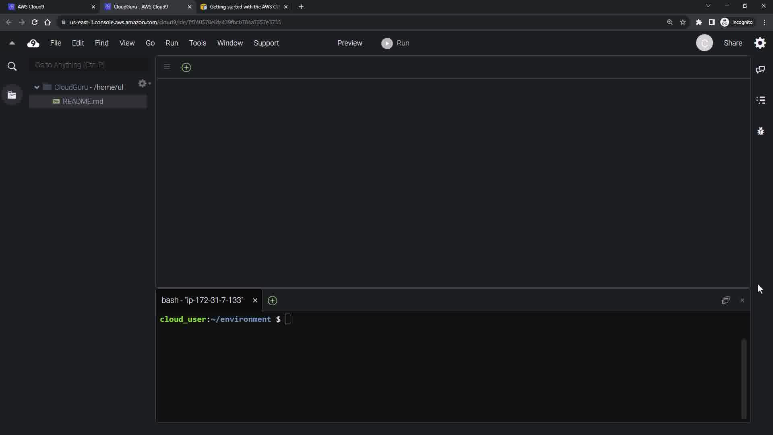
Task: Open the editor pane tab list menu
Action: [x=167, y=67]
